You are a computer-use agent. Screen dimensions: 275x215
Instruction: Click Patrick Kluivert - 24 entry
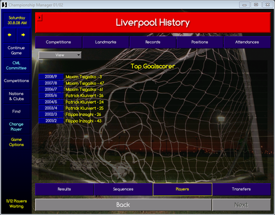(85, 102)
